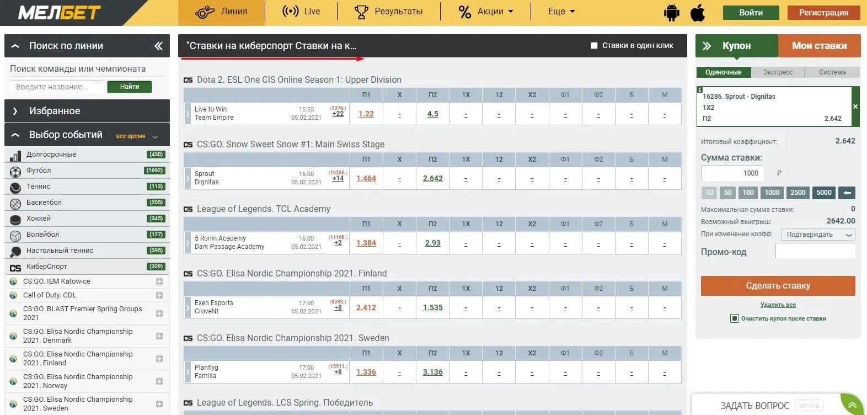Click the Melbet logo

pos(60,12)
